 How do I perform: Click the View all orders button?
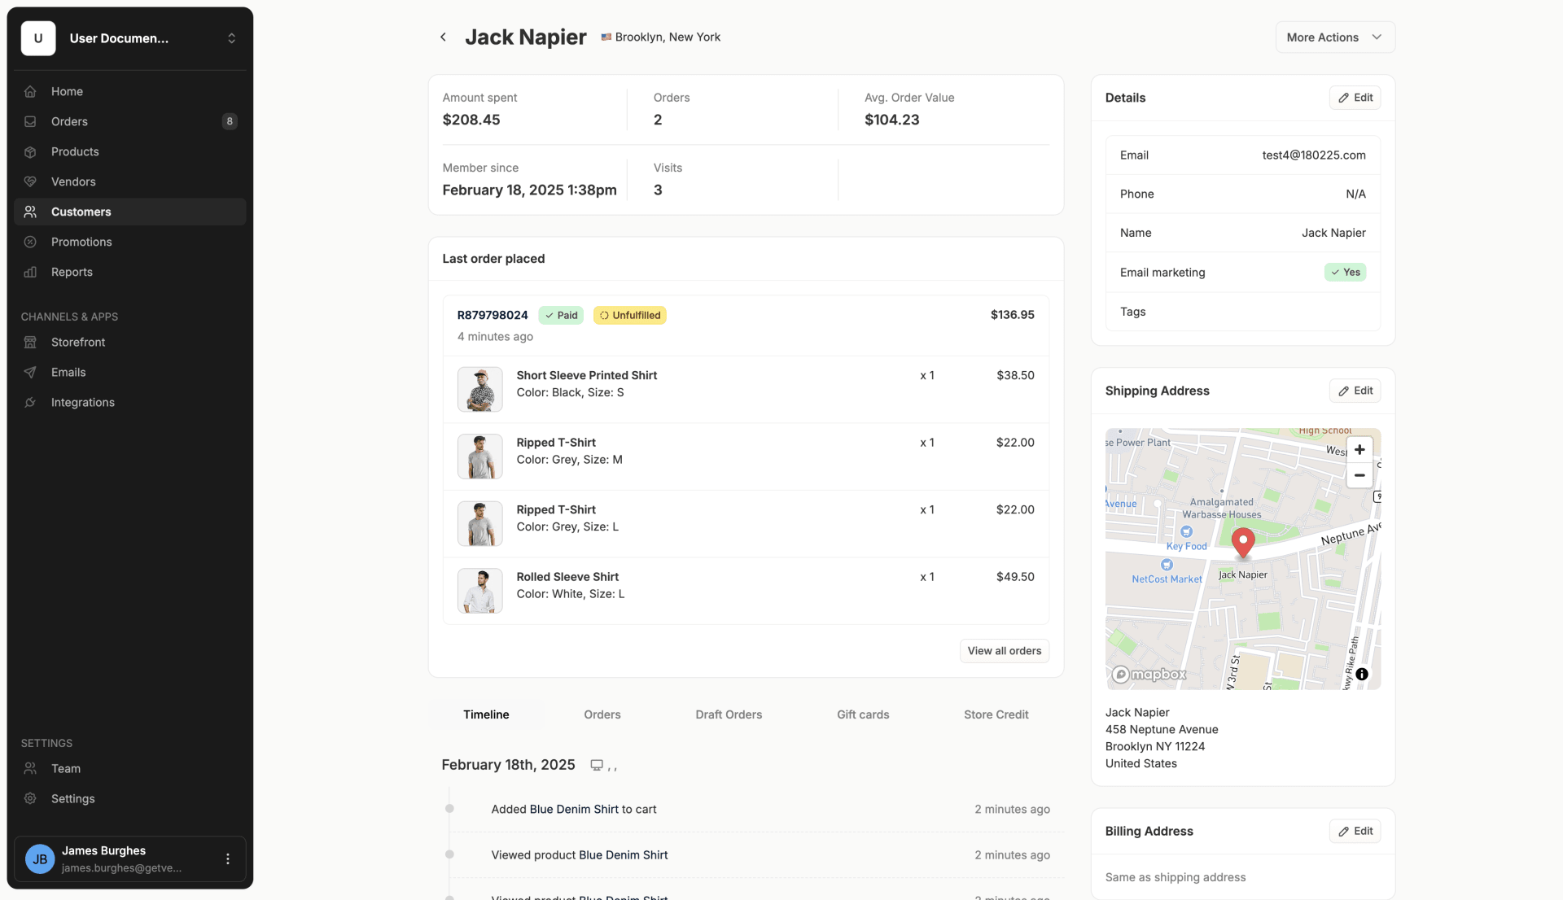click(x=1004, y=651)
